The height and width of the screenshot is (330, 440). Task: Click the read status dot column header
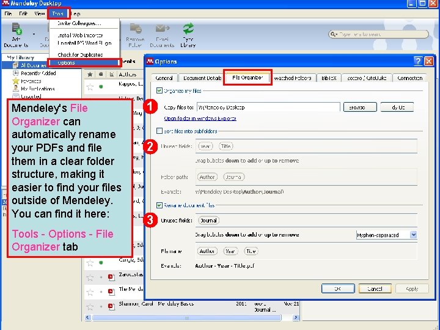101,75
